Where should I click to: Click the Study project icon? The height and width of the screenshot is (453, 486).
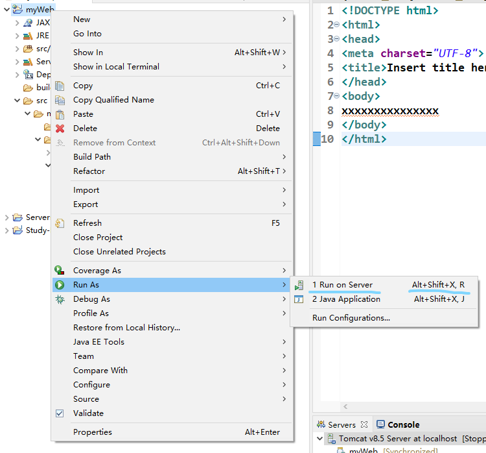coord(17,230)
